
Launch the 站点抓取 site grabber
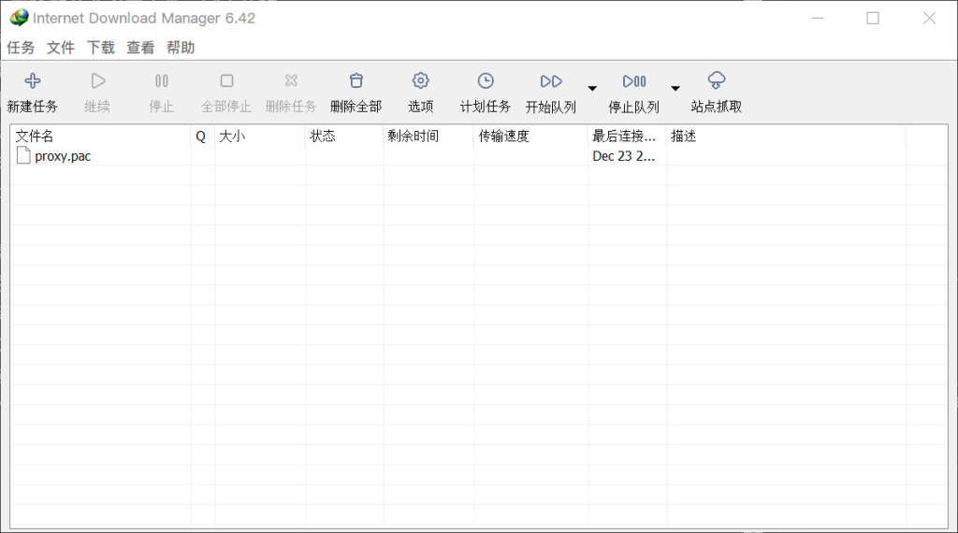pos(717,81)
